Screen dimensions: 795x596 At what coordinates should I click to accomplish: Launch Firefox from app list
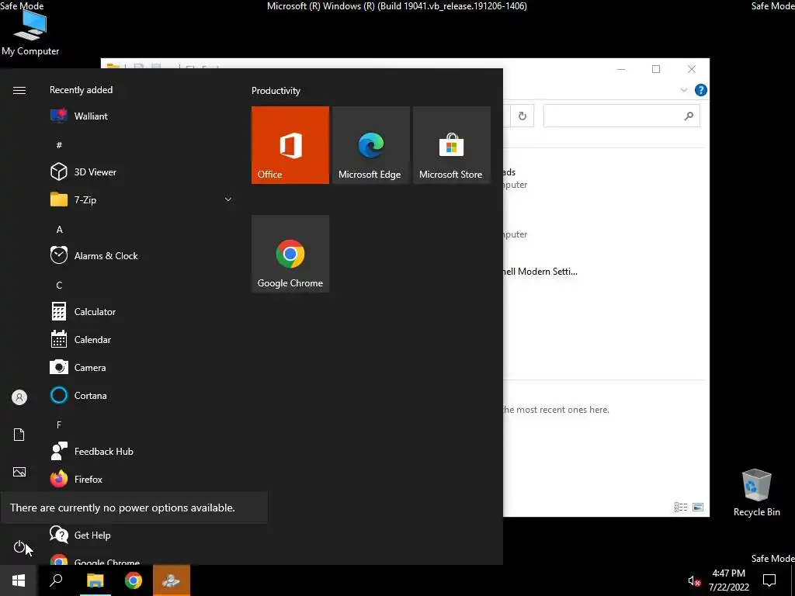tap(142, 479)
